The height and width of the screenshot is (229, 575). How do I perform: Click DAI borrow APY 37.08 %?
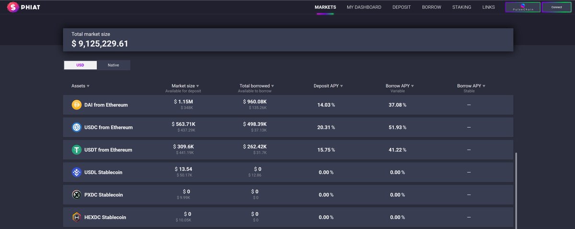(398, 104)
